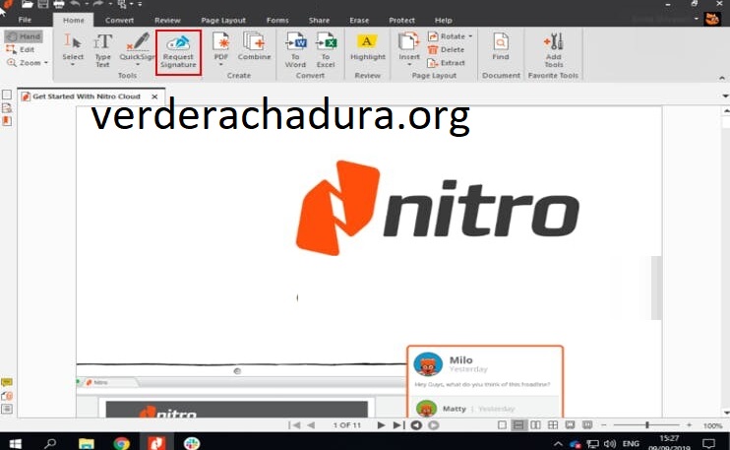Click the next view button

pyautogui.click(x=434, y=424)
